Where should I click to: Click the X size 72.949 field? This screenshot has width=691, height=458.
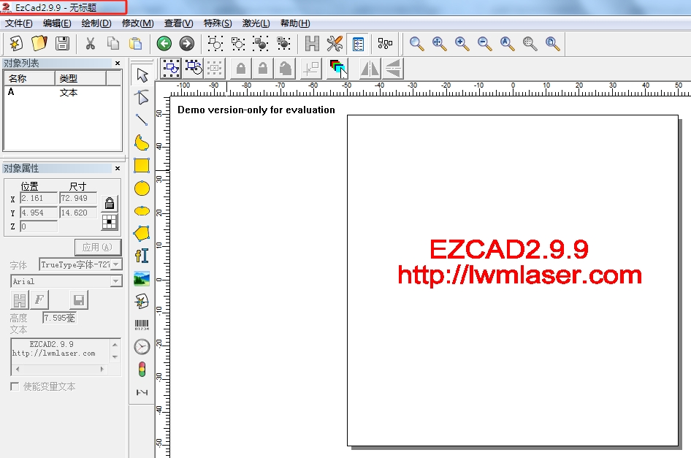tap(77, 199)
